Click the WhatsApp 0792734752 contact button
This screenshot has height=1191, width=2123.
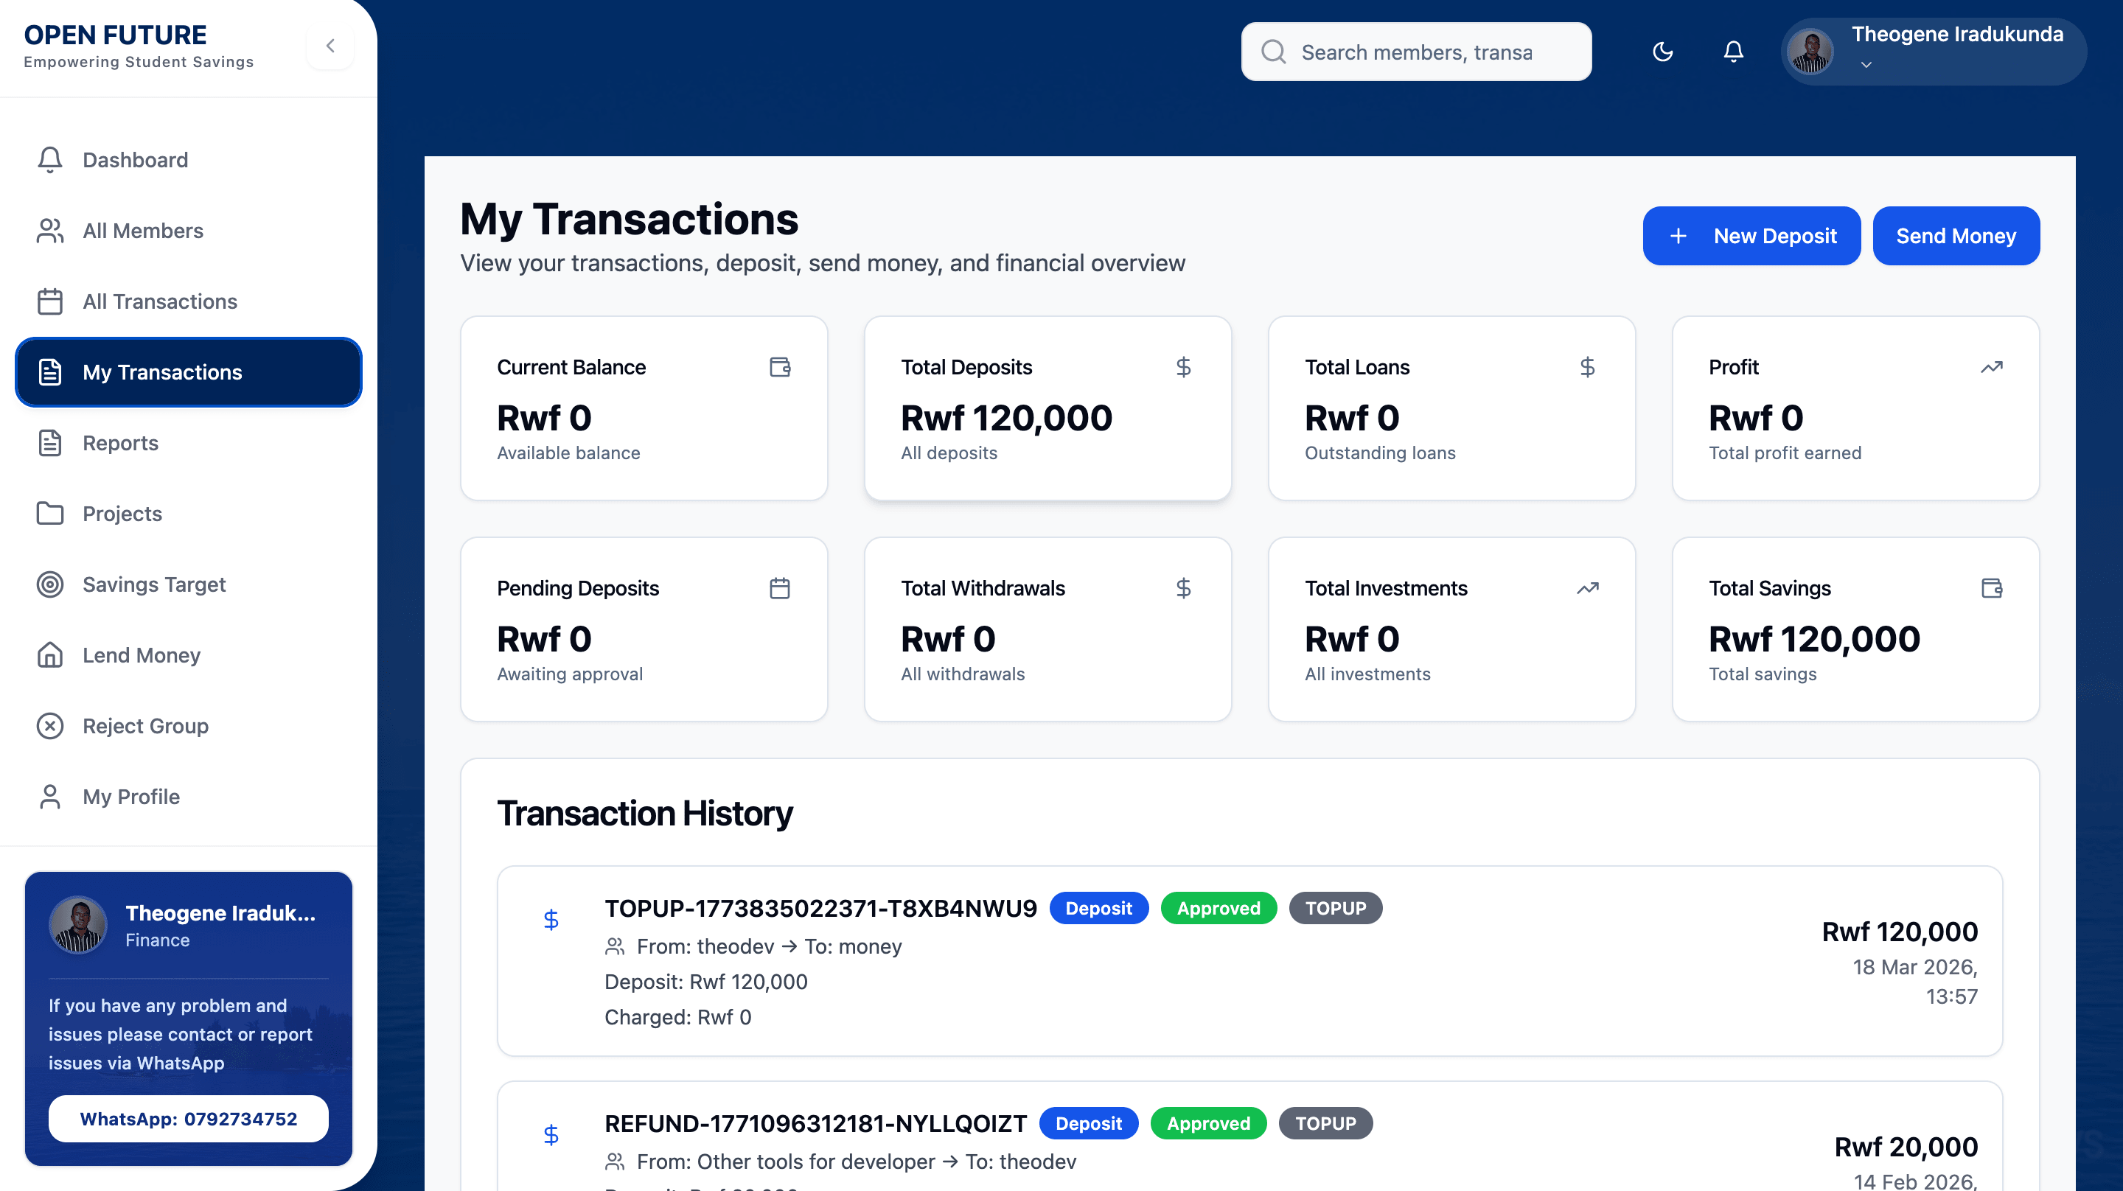pyautogui.click(x=188, y=1119)
